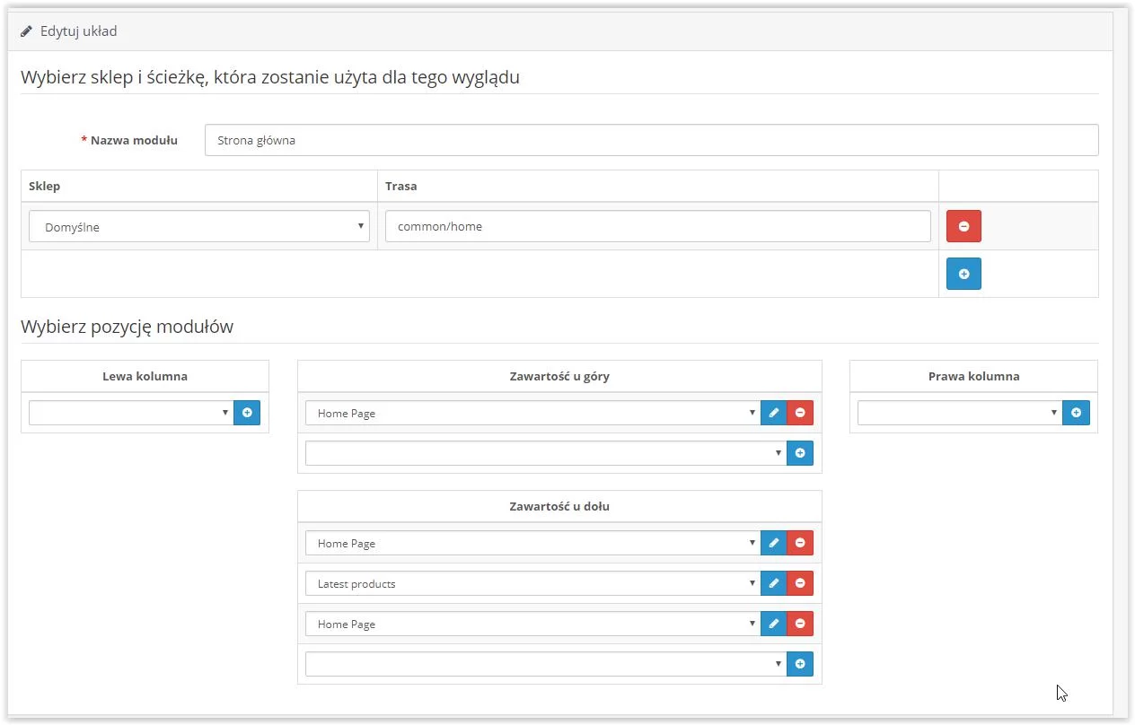Open Home Page dropdown above Latest products
The height and width of the screenshot is (725, 1135).
[532, 543]
